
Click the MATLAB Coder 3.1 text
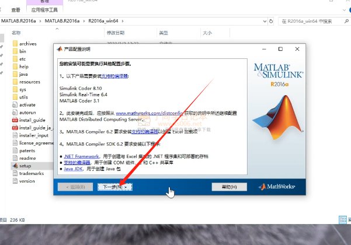pyautogui.click(x=79, y=101)
